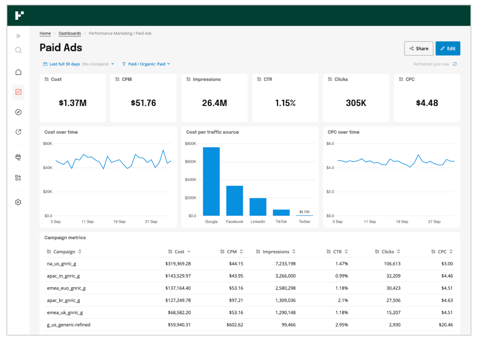Sort table by Campaign column arrows
Viewport: 488px width, 349px height.
pyautogui.click(x=80, y=252)
